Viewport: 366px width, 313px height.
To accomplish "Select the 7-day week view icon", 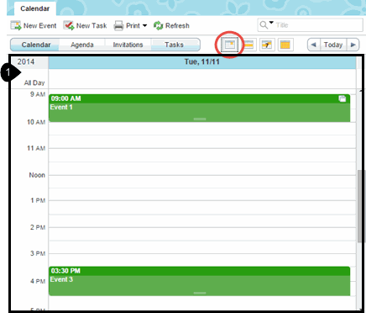I will coord(267,45).
